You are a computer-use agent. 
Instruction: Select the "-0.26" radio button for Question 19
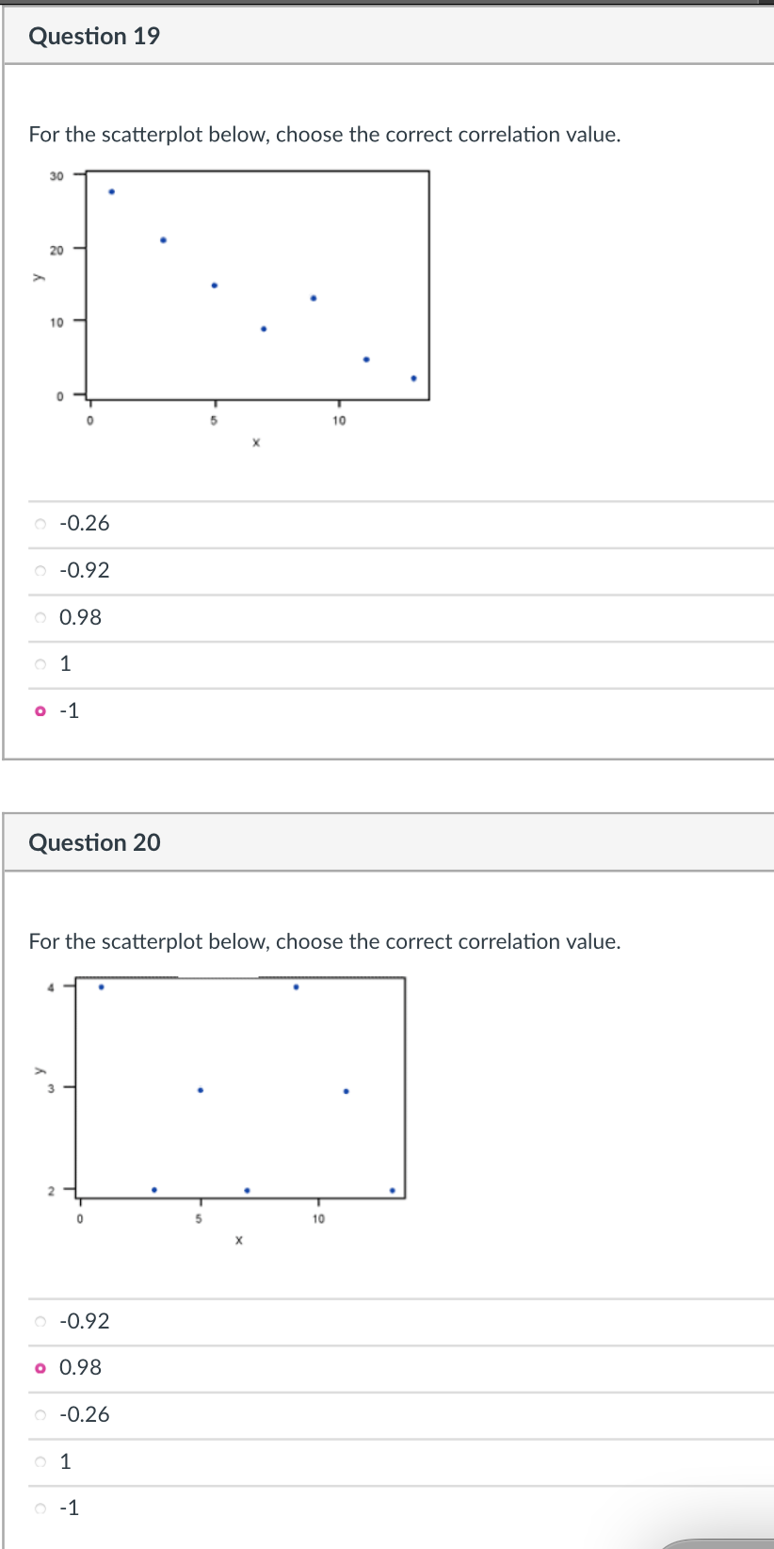(40, 523)
